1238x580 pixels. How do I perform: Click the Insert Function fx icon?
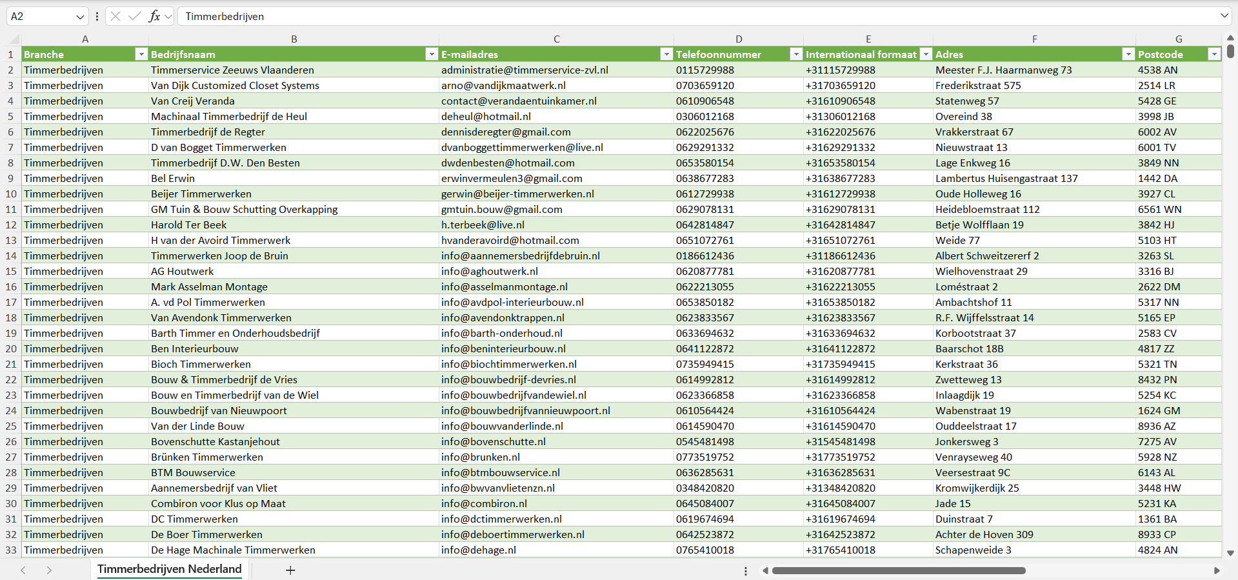tap(154, 16)
